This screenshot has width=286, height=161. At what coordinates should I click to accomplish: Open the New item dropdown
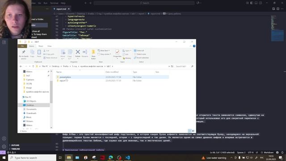(x=104, y=51)
